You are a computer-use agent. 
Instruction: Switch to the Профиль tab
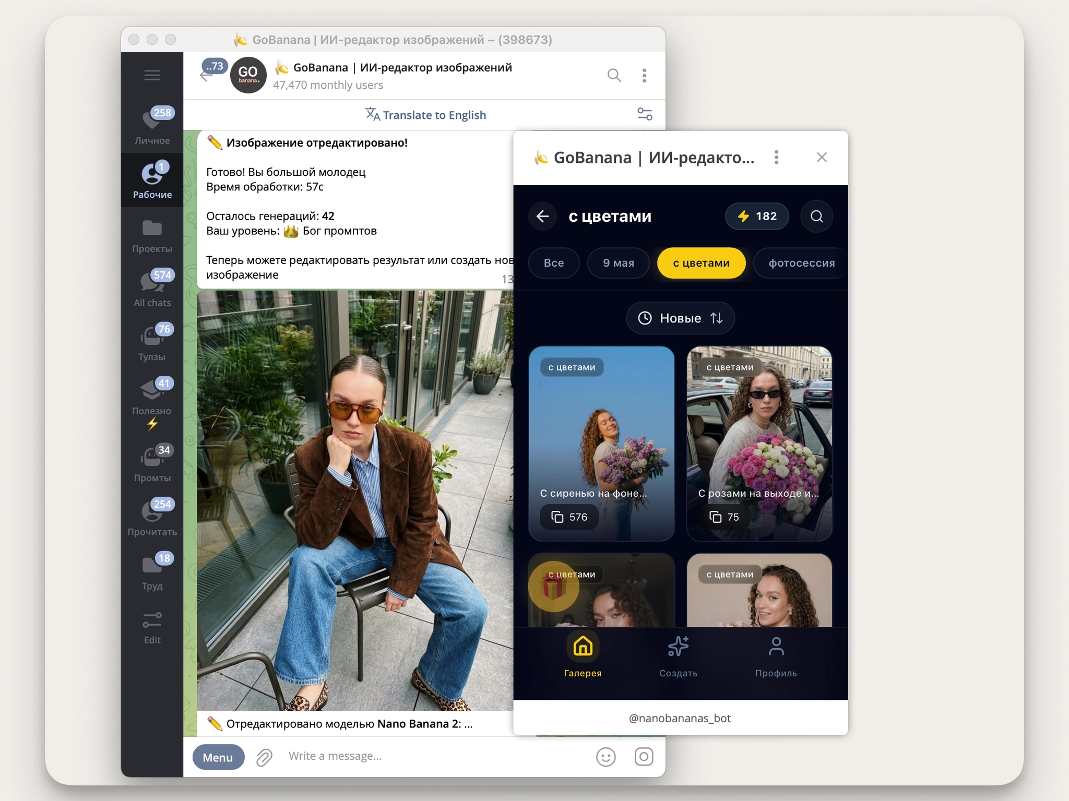pyautogui.click(x=776, y=656)
